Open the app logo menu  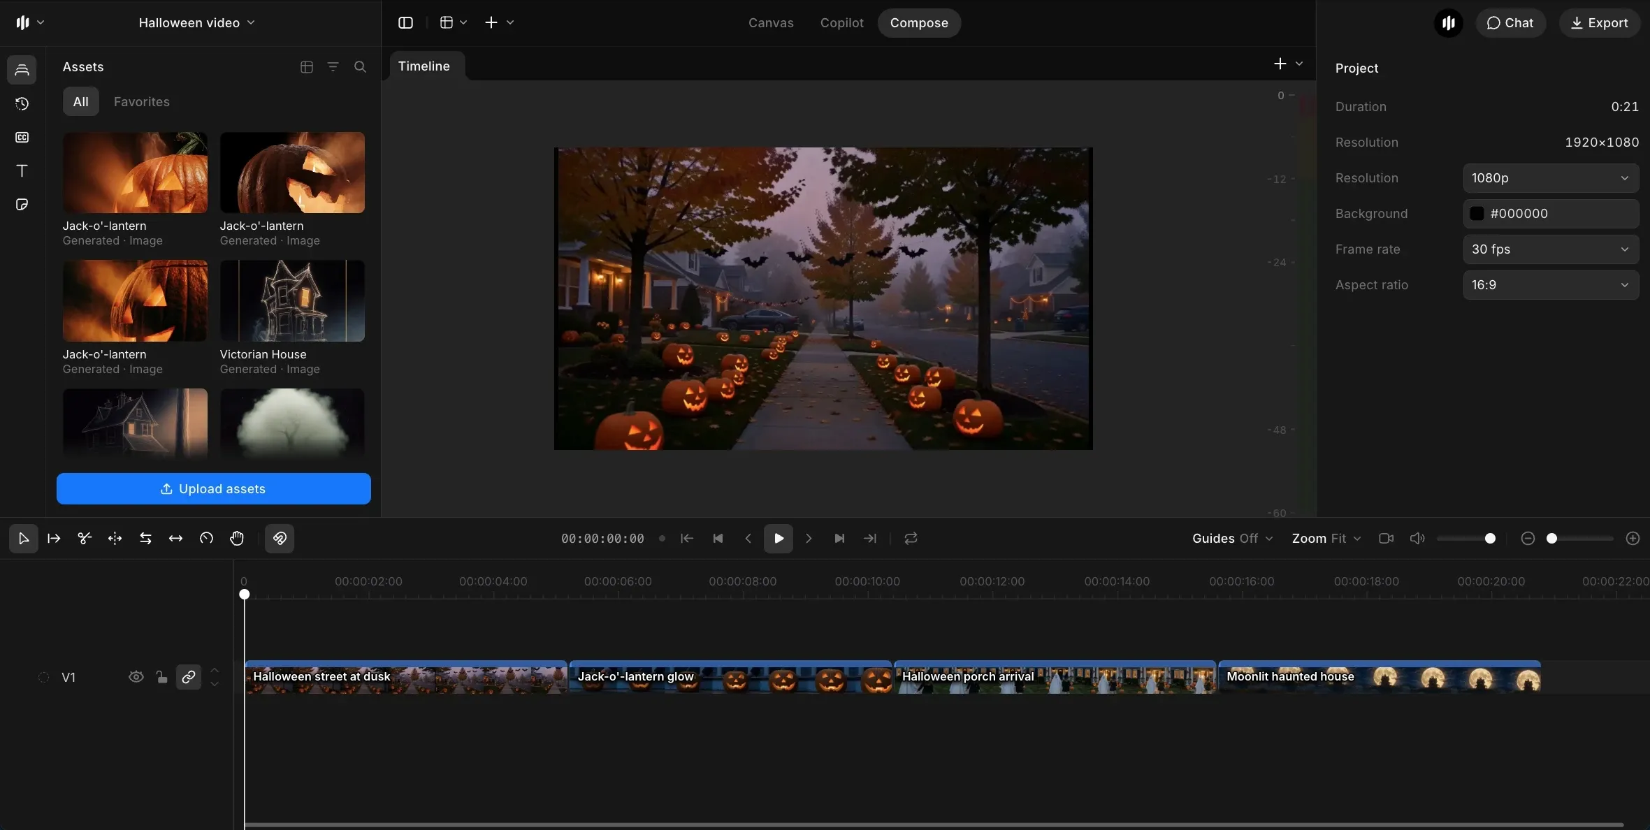point(30,23)
